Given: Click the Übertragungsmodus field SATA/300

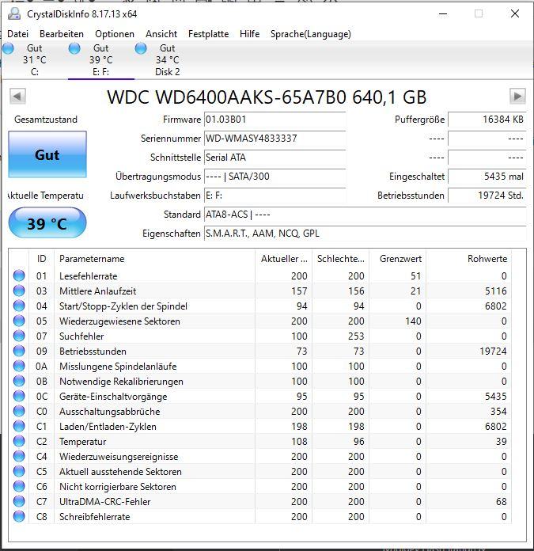Looking at the screenshot, I should 275,177.
